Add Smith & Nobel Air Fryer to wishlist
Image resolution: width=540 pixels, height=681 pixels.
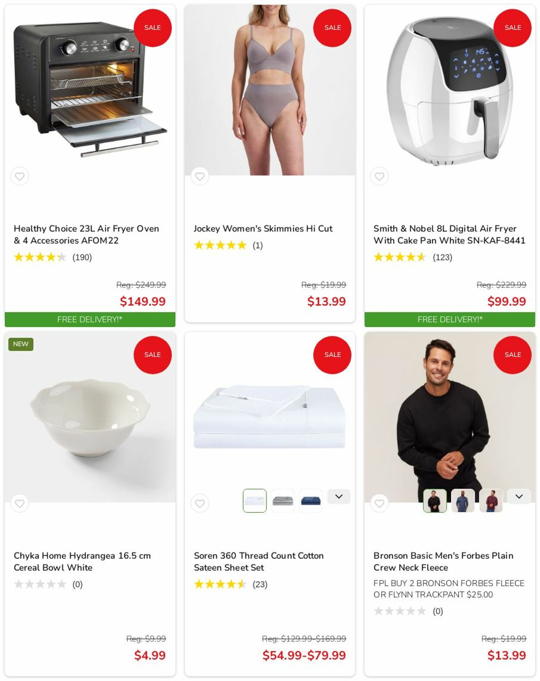379,176
